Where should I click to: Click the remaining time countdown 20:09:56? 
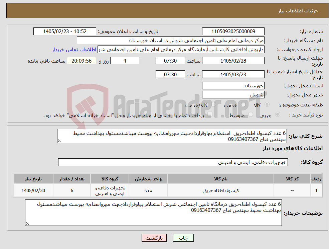click(x=81, y=61)
